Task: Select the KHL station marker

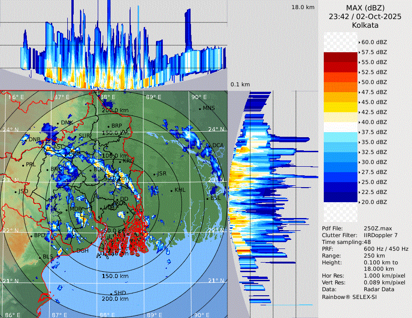Action: tap(171, 190)
